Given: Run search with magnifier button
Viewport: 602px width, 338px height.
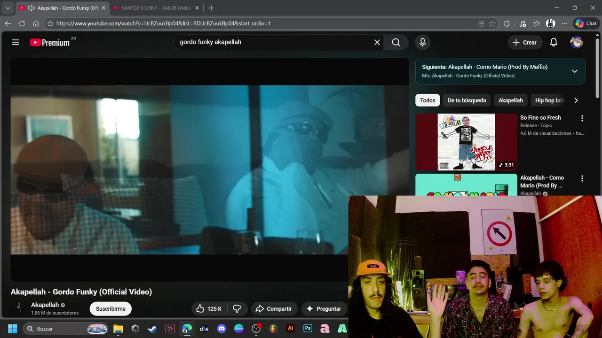Looking at the screenshot, I should [x=396, y=42].
